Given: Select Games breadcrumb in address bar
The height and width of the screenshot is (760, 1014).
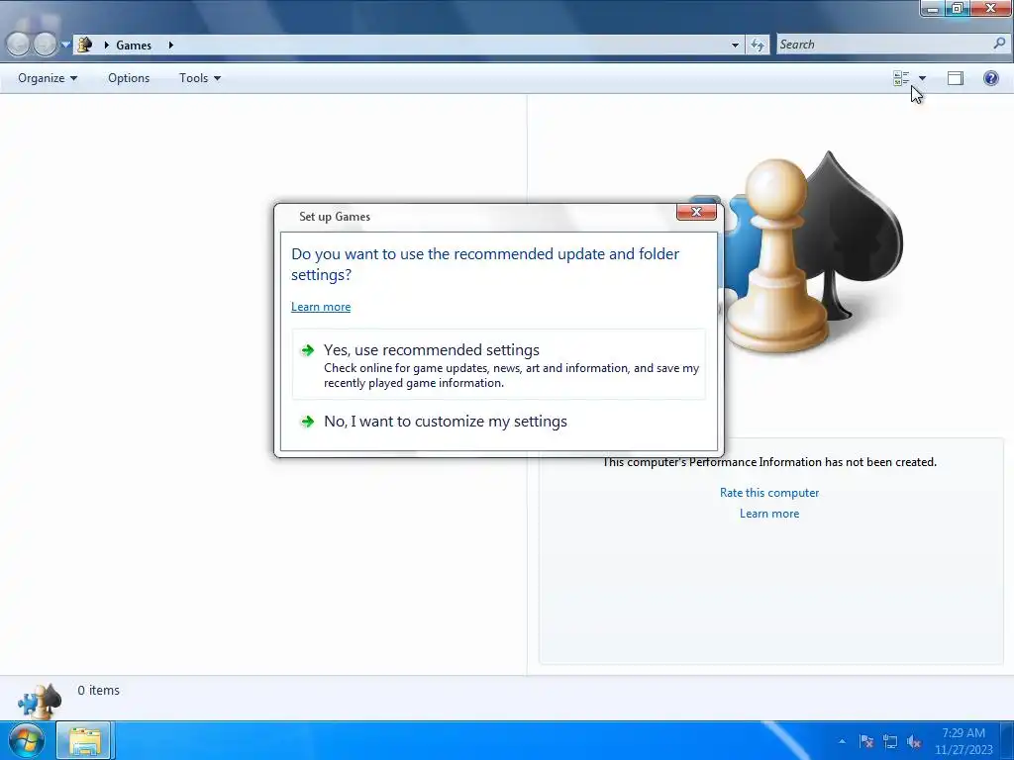Looking at the screenshot, I should [134, 46].
